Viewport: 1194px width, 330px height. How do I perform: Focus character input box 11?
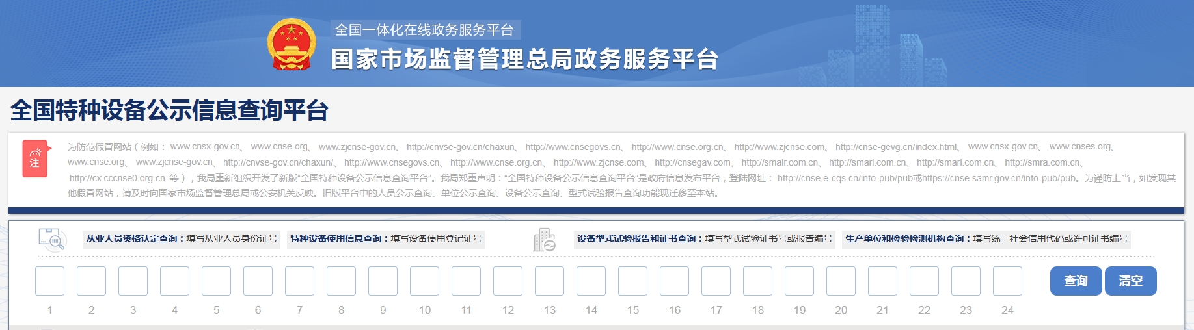466,281
